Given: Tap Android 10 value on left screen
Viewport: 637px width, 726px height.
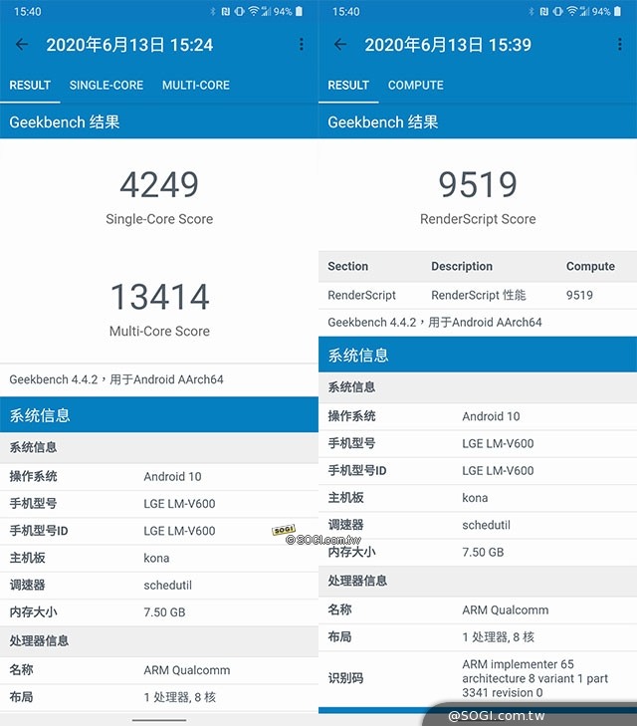Looking at the screenshot, I should click(172, 476).
